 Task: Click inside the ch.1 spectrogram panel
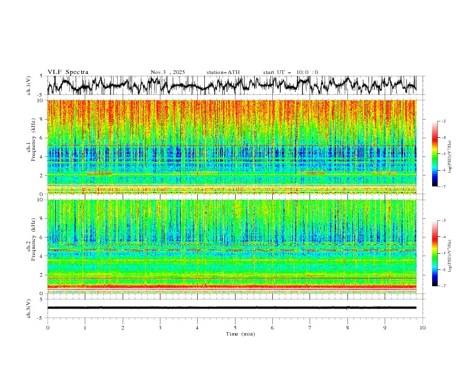pyautogui.click(x=231, y=147)
